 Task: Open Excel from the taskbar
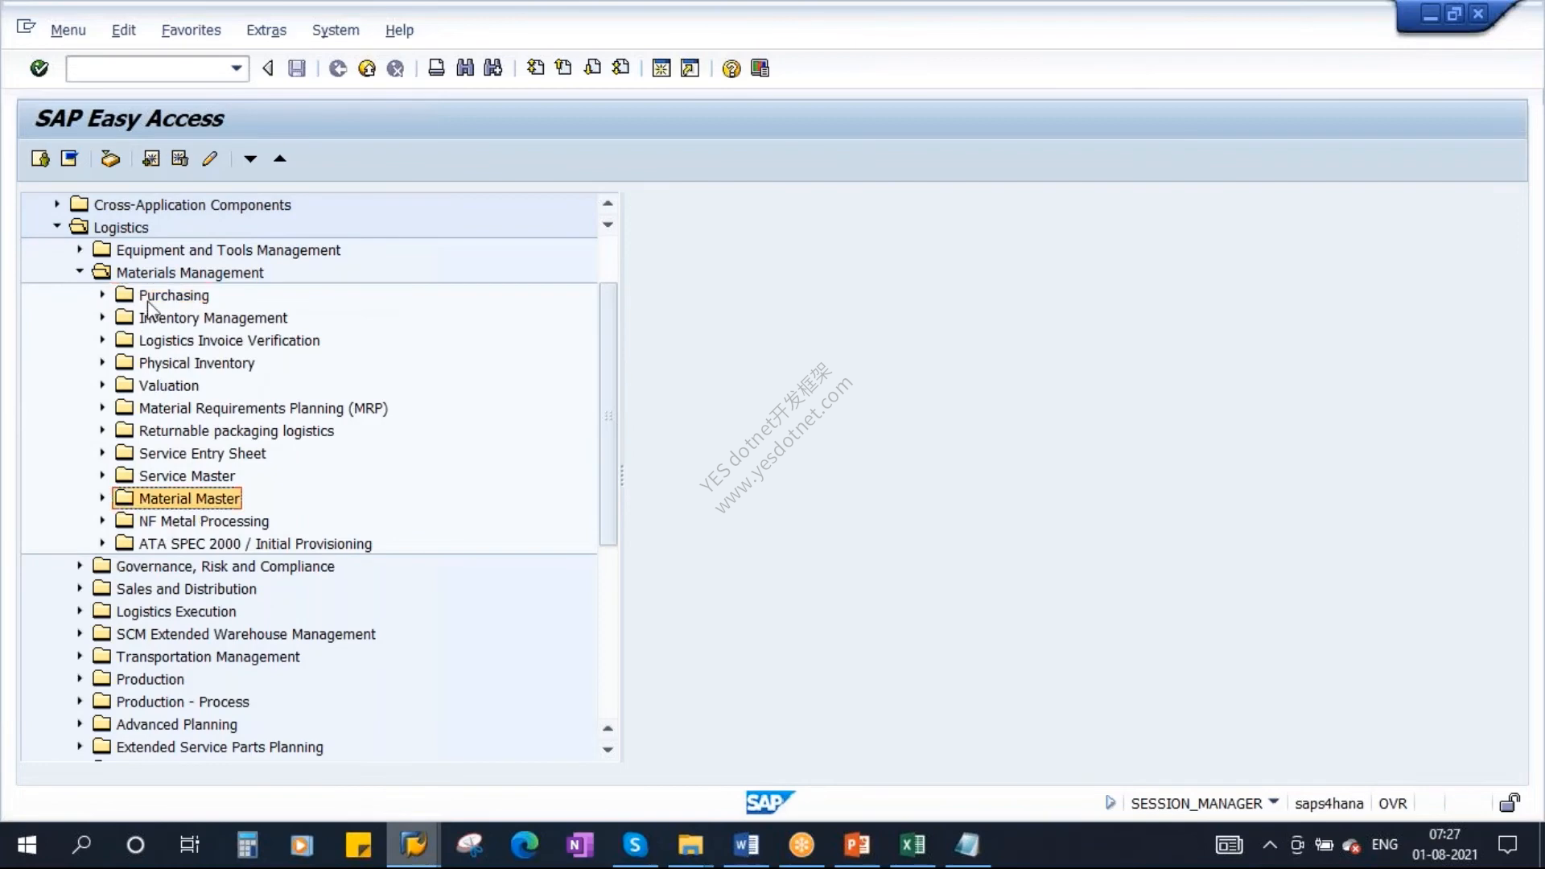[913, 845]
